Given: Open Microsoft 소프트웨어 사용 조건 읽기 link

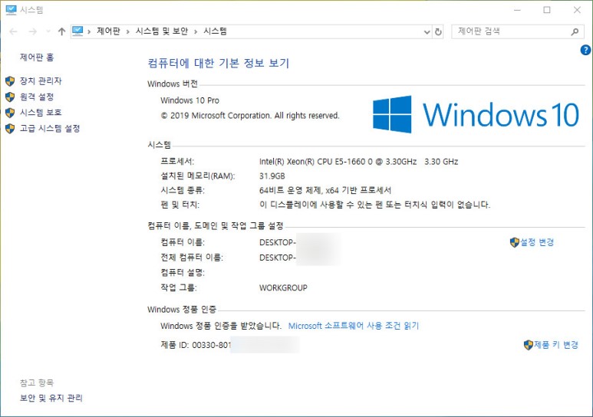Looking at the screenshot, I should tap(354, 326).
